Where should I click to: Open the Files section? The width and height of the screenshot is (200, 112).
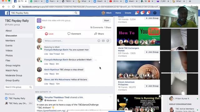[x=7, y=60]
